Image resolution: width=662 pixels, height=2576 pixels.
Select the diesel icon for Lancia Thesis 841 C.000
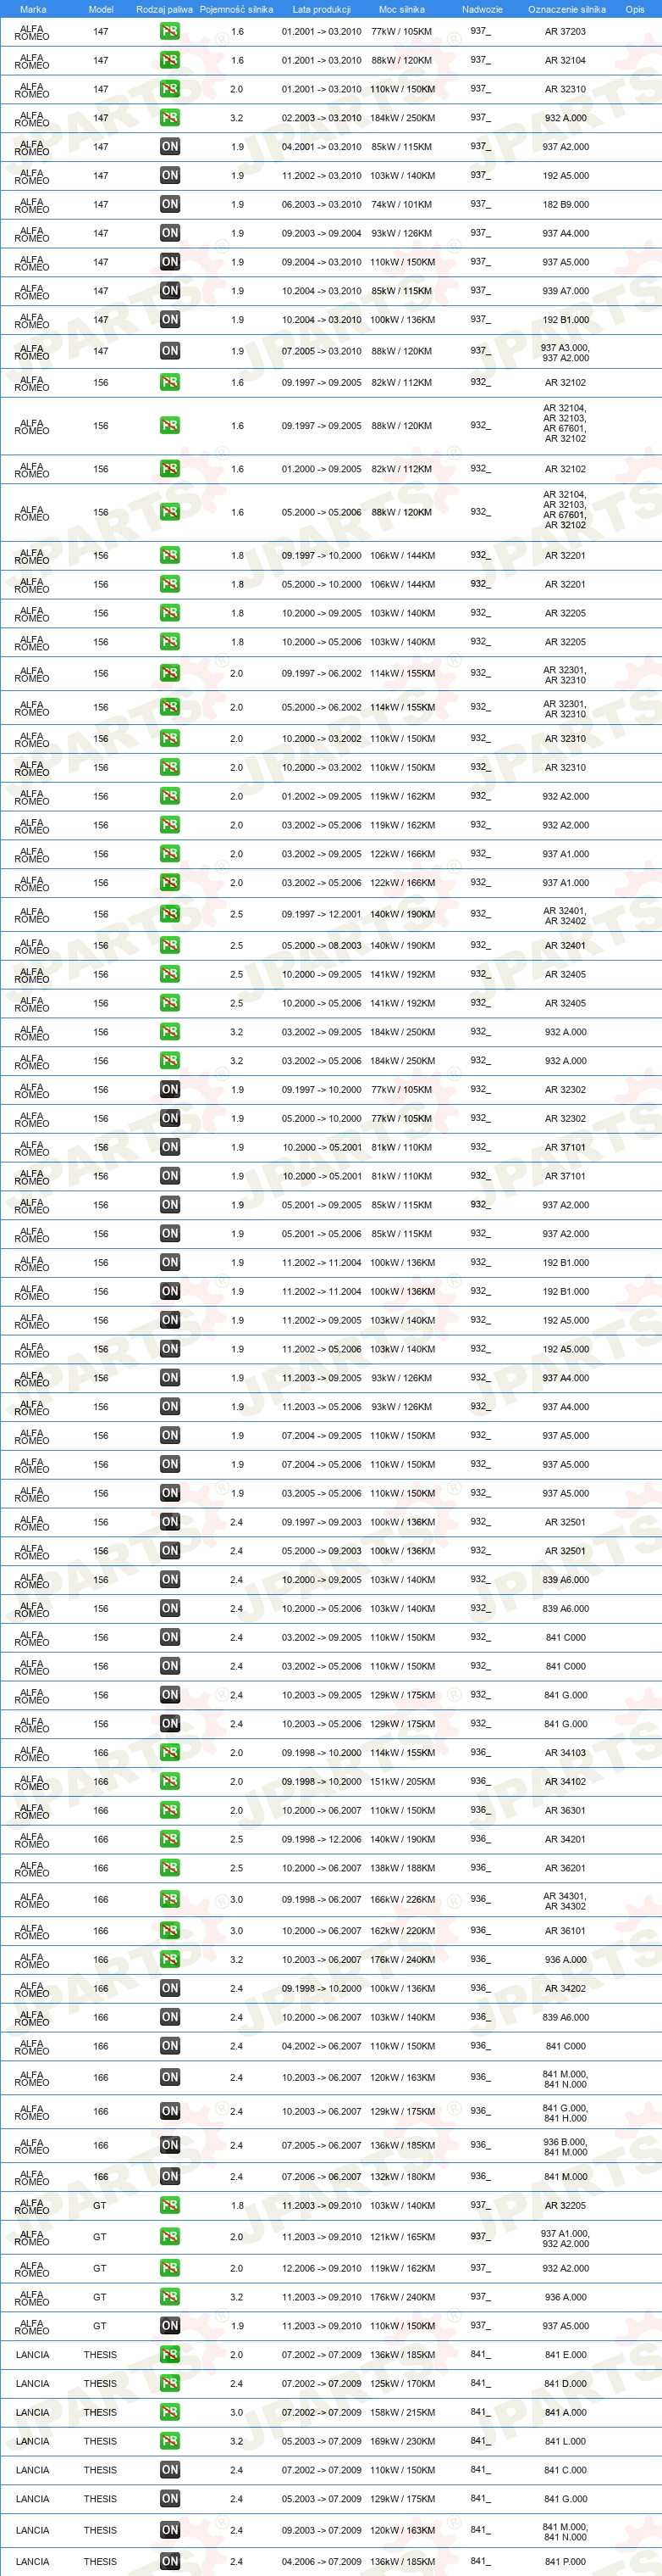[170, 2471]
